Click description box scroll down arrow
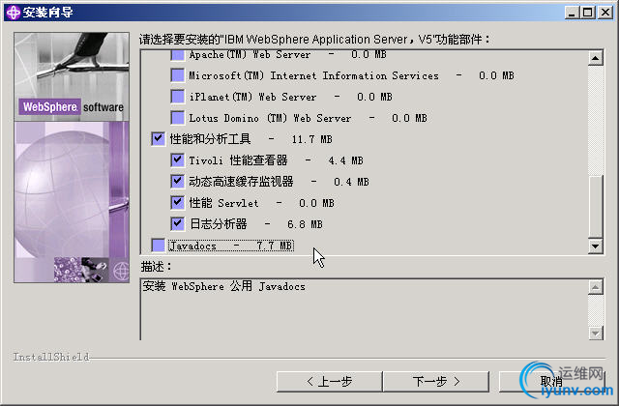The image size is (619, 406). pyautogui.click(x=596, y=333)
